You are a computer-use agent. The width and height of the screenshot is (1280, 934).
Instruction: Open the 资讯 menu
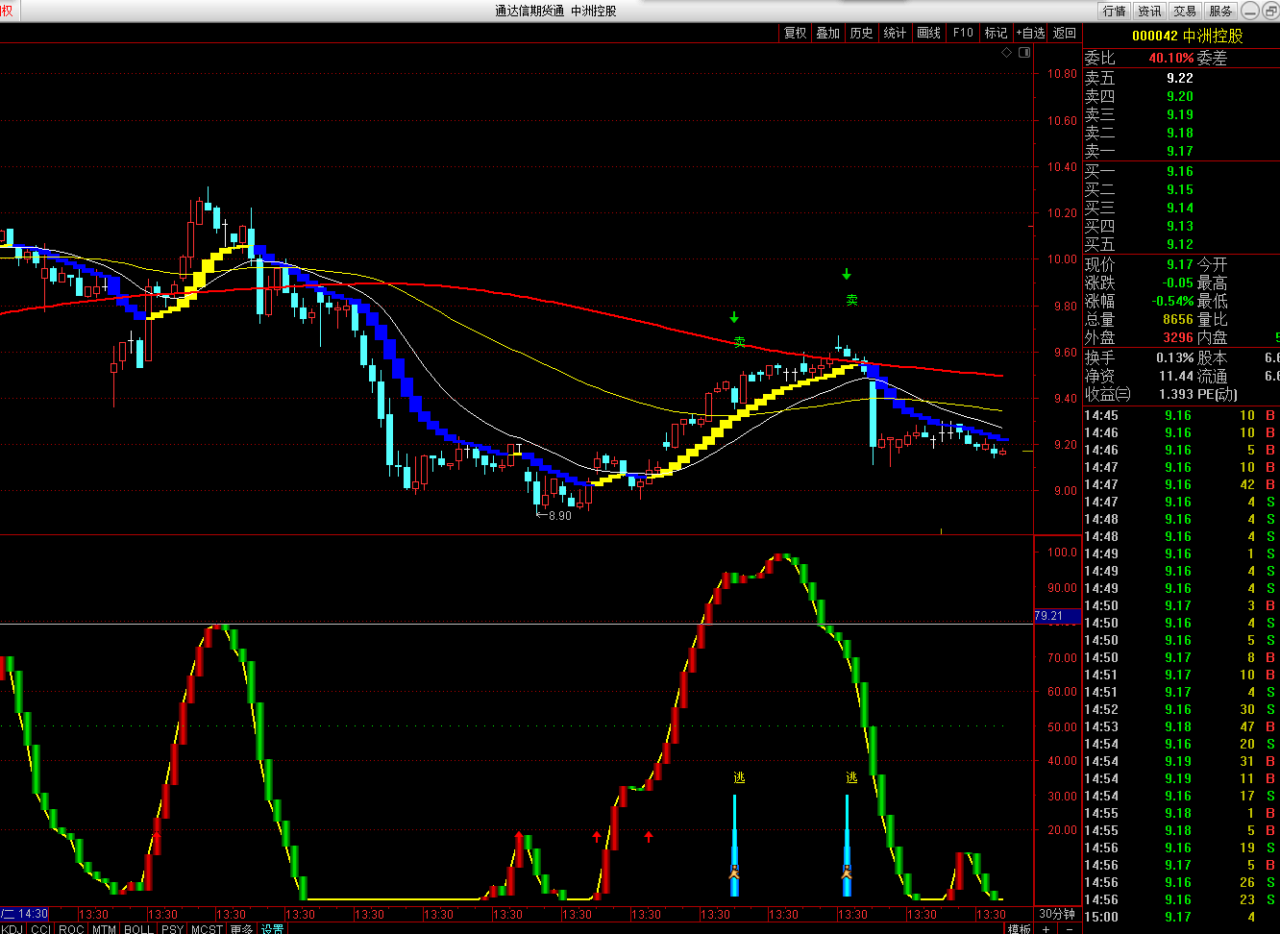(x=1150, y=11)
